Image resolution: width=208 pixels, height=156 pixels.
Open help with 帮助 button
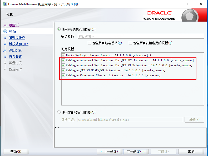point(16,152)
